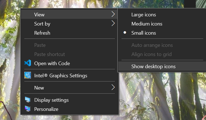Enable Auto arrange icons
The image size is (206, 120).
[x=152, y=45]
